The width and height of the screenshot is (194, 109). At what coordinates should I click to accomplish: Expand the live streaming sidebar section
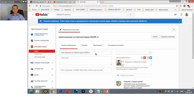(x=52, y=63)
